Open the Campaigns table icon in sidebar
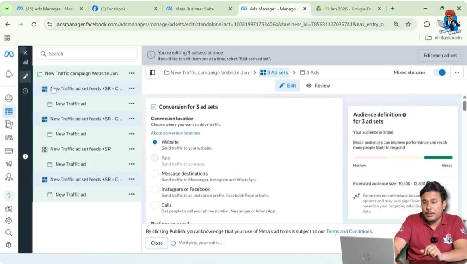467x264 pixels. pyautogui.click(x=9, y=110)
